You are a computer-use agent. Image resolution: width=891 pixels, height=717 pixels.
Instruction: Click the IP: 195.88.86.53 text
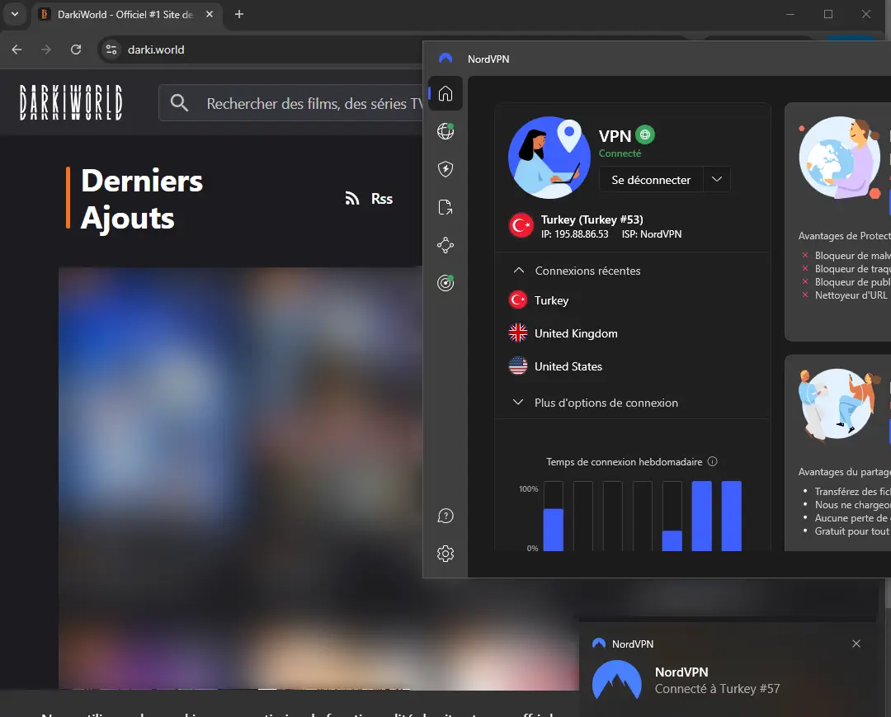coord(574,234)
